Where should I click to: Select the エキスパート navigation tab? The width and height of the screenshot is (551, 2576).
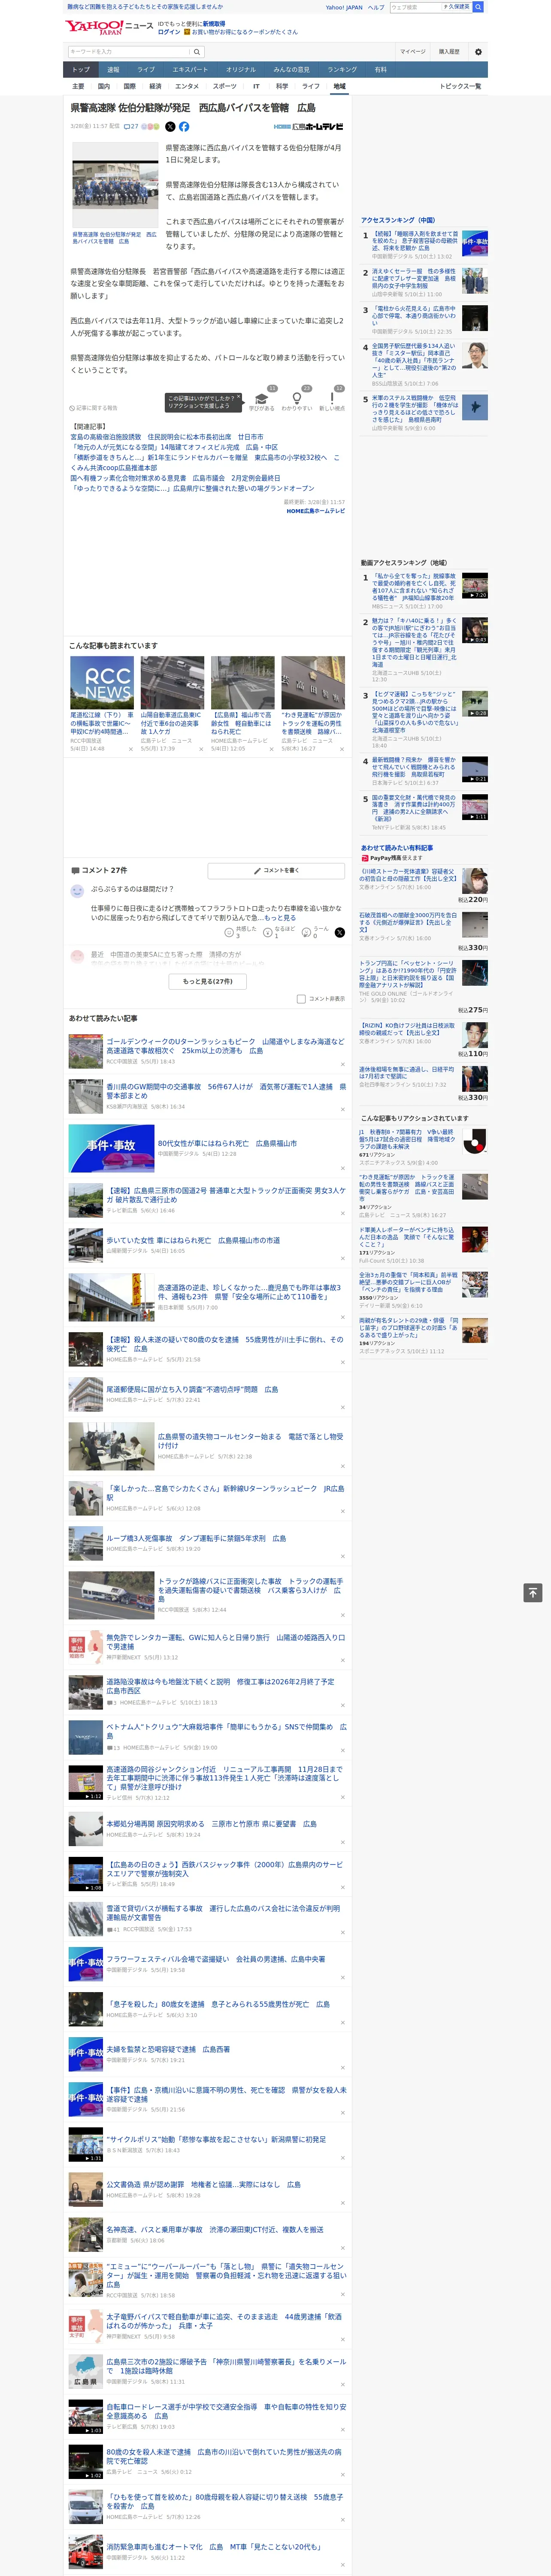(190, 70)
